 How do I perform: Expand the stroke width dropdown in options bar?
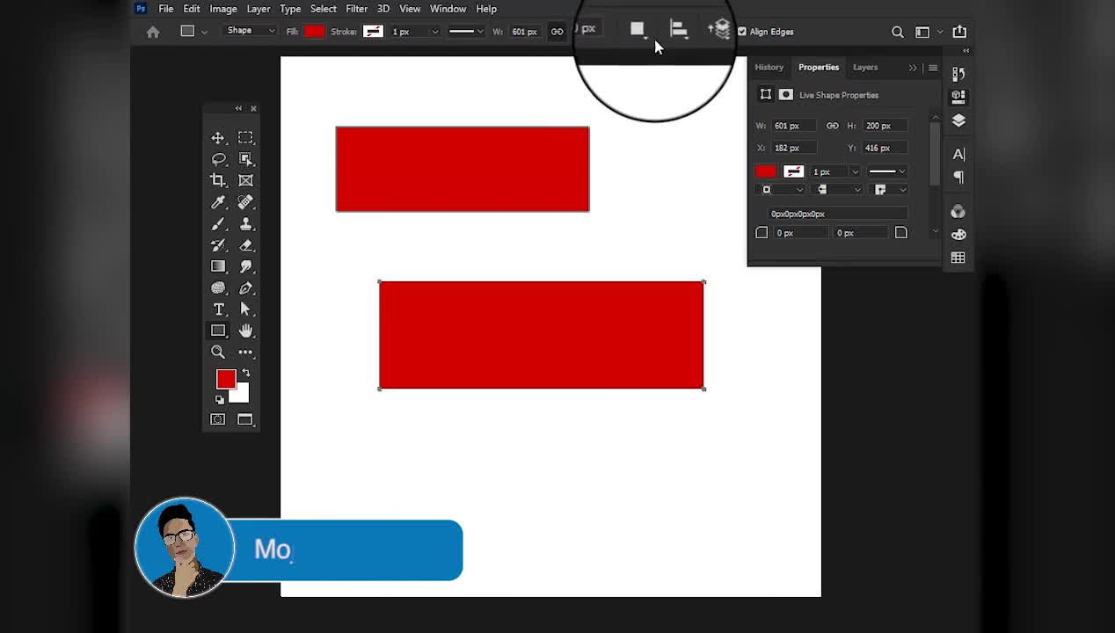pos(434,32)
